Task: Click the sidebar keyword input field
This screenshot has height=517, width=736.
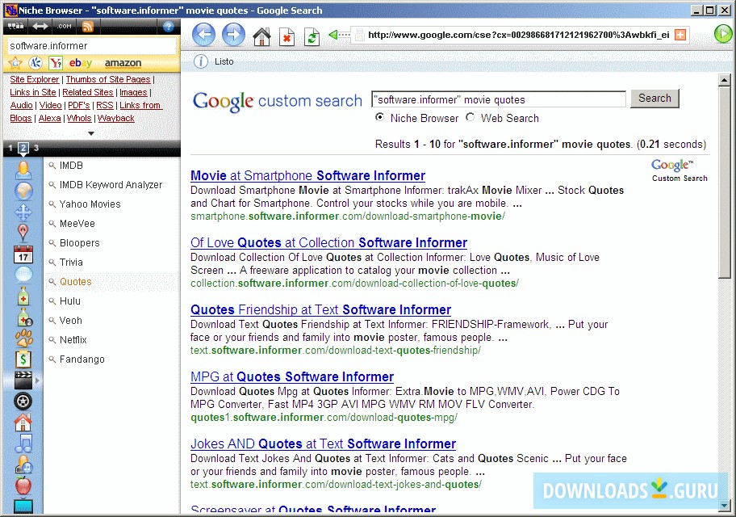Action: point(92,45)
